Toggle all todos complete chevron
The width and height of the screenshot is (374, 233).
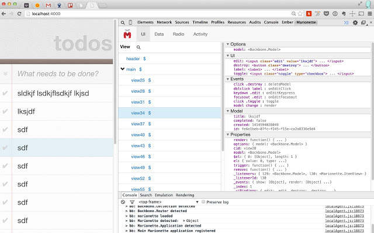coord(5,74)
